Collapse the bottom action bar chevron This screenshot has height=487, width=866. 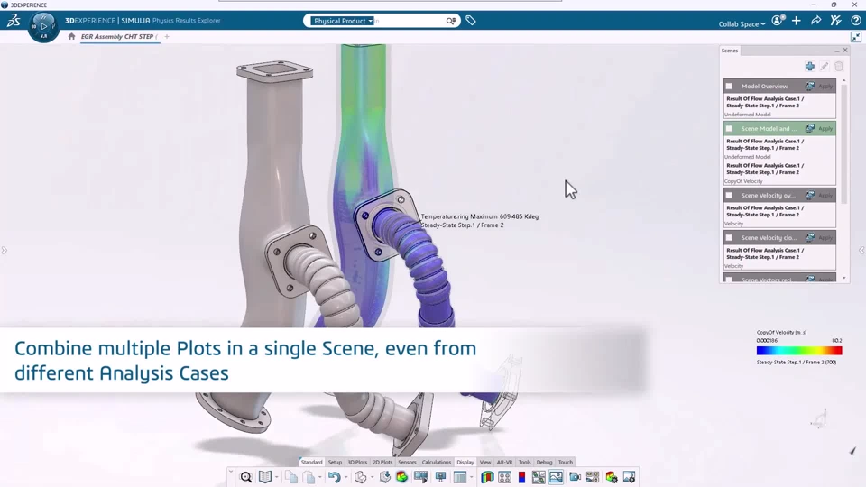tap(231, 472)
